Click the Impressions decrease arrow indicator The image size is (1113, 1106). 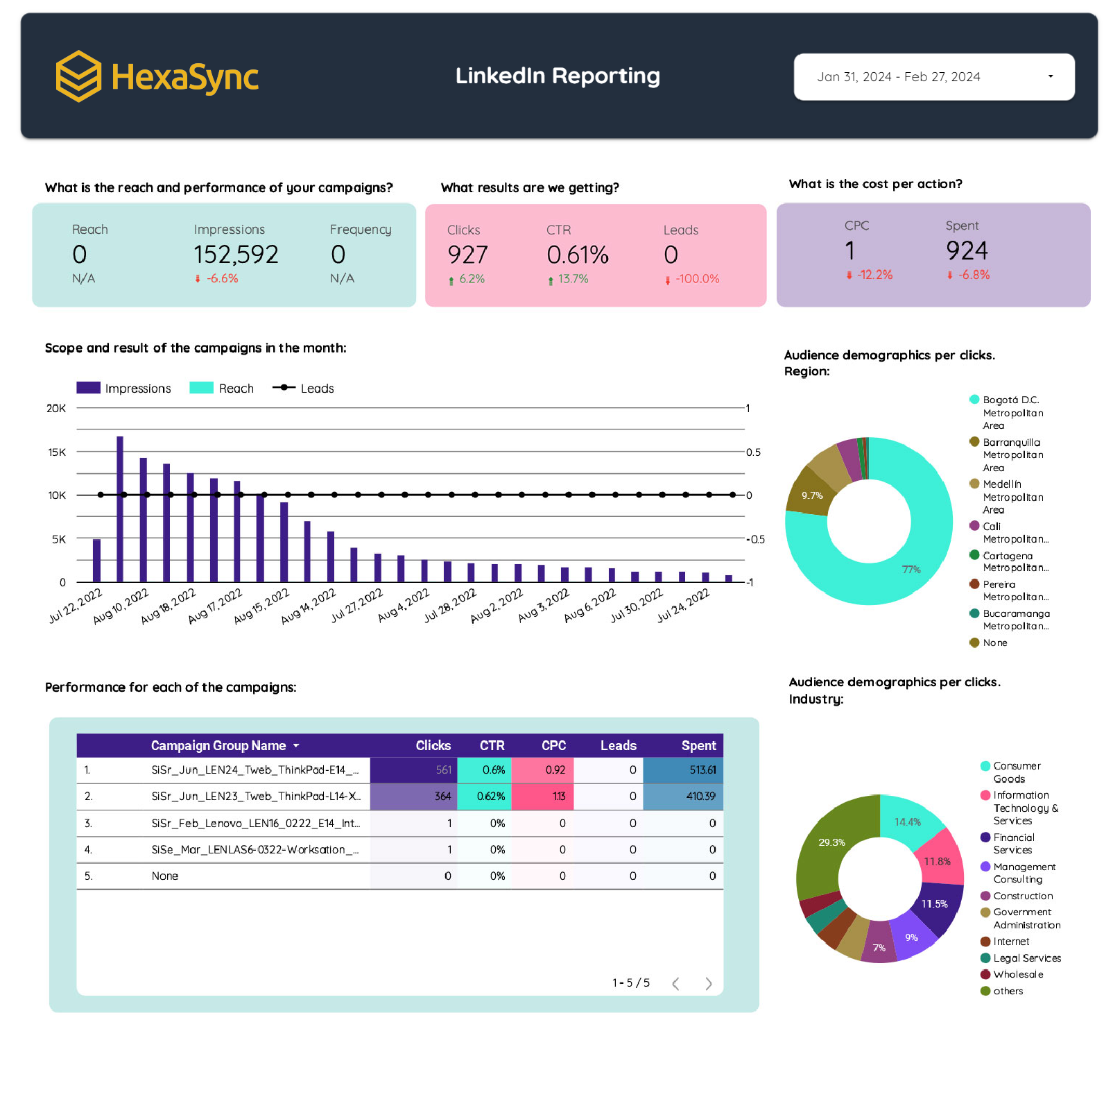198,279
